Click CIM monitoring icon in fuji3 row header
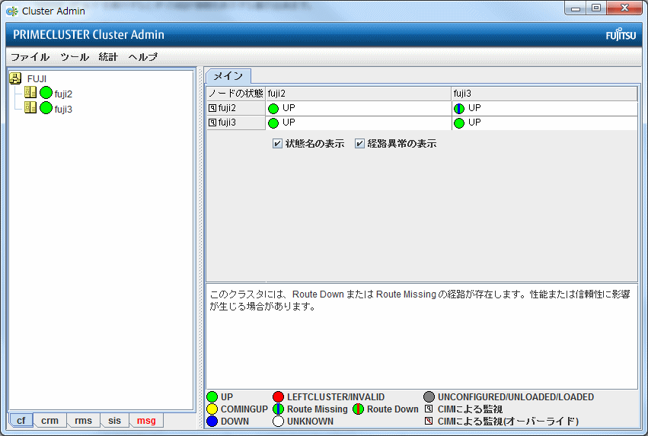This screenshot has width=648, height=436. click(212, 123)
